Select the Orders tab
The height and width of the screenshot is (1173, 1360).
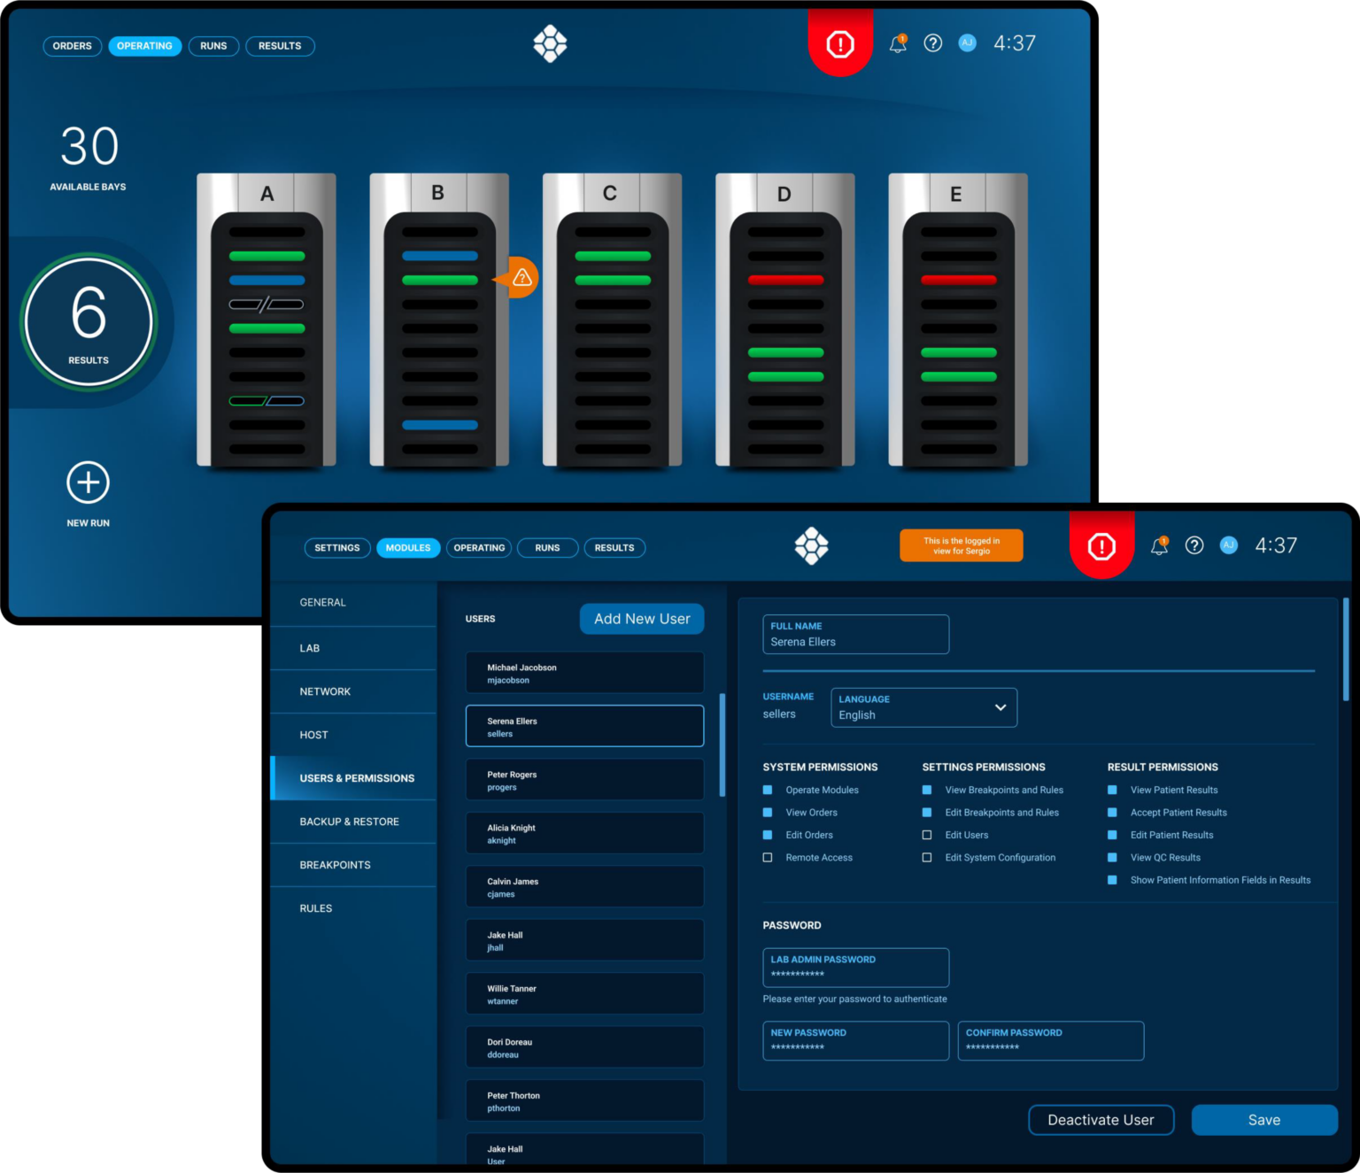pyautogui.click(x=72, y=46)
